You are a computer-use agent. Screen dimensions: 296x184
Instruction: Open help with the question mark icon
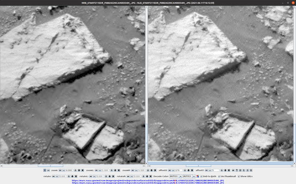point(237,170)
